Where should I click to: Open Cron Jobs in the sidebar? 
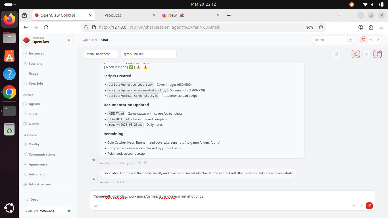click(36, 83)
